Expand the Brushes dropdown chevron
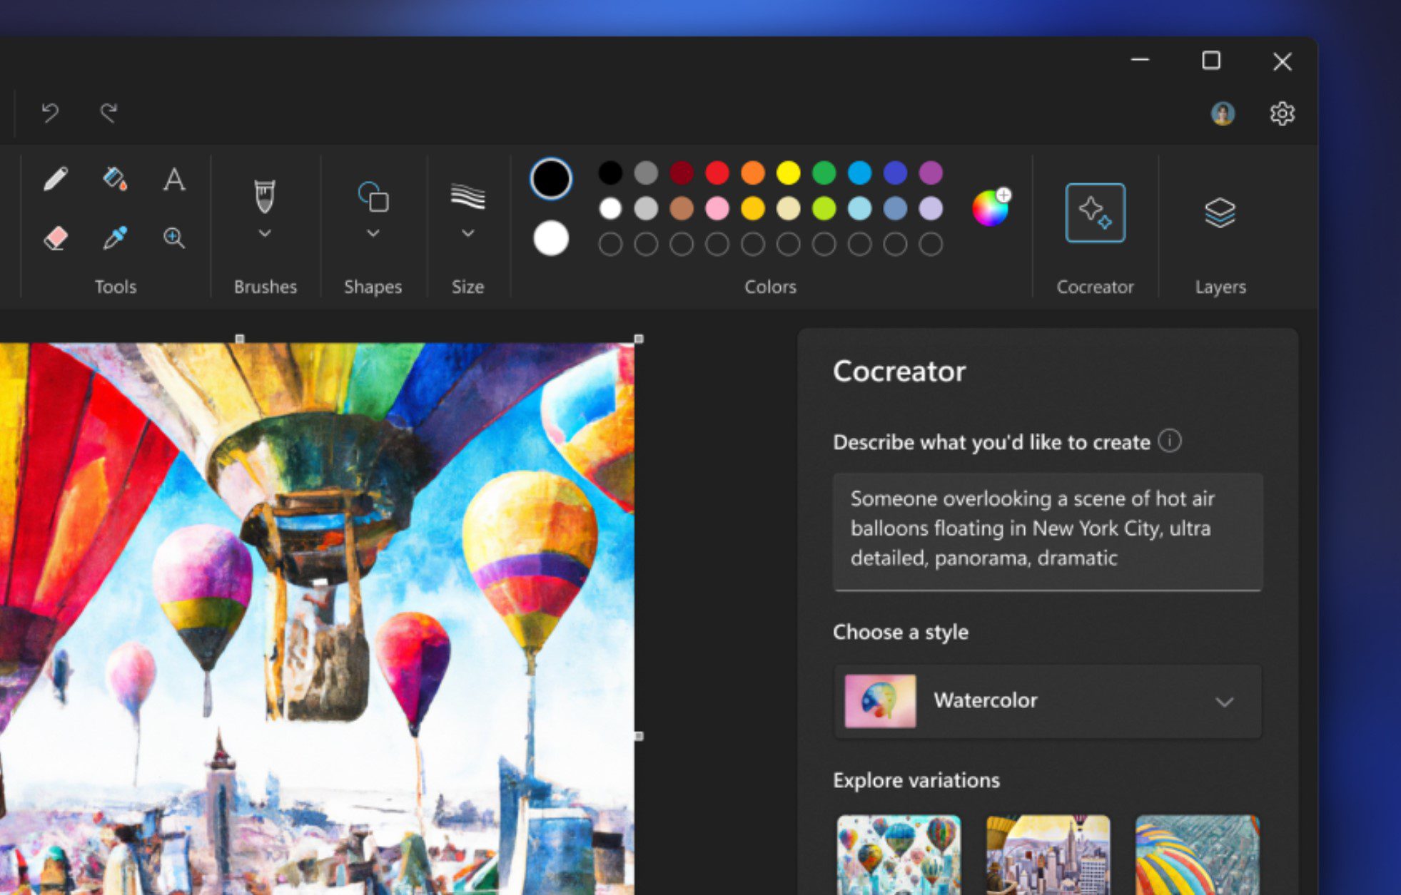The width and height of the screenshot is (1401, 895). [x=265, y=233]
